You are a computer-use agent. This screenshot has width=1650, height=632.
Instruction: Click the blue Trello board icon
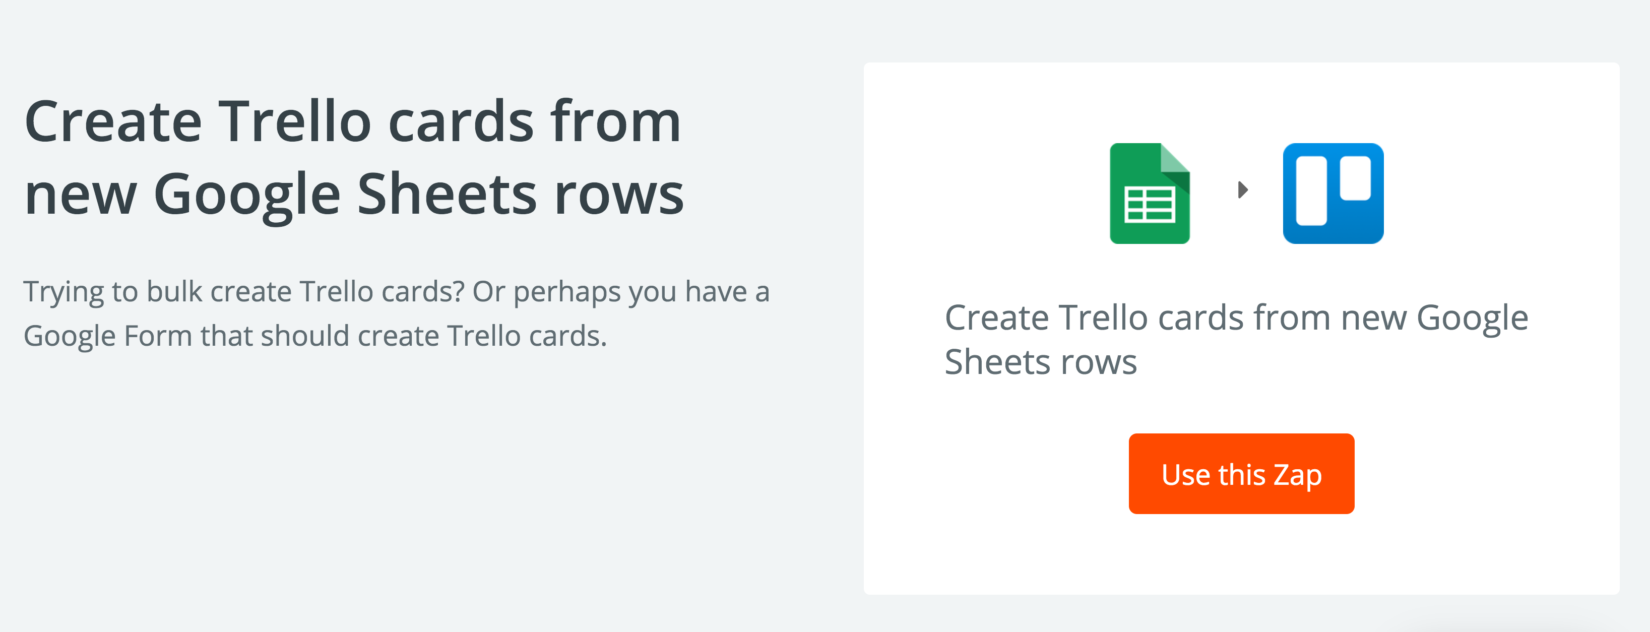click(1333, 194)
